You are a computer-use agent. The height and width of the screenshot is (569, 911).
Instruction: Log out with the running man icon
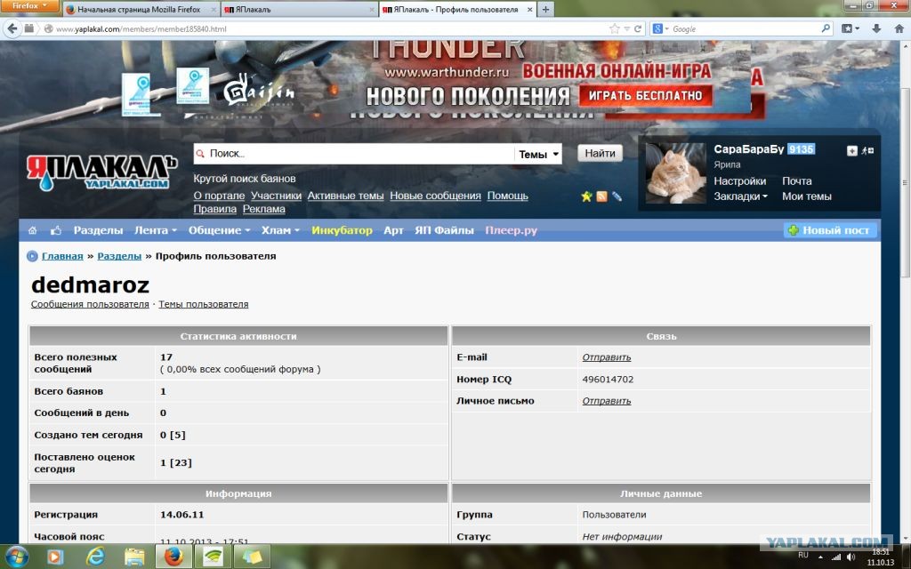pos(867,151)
